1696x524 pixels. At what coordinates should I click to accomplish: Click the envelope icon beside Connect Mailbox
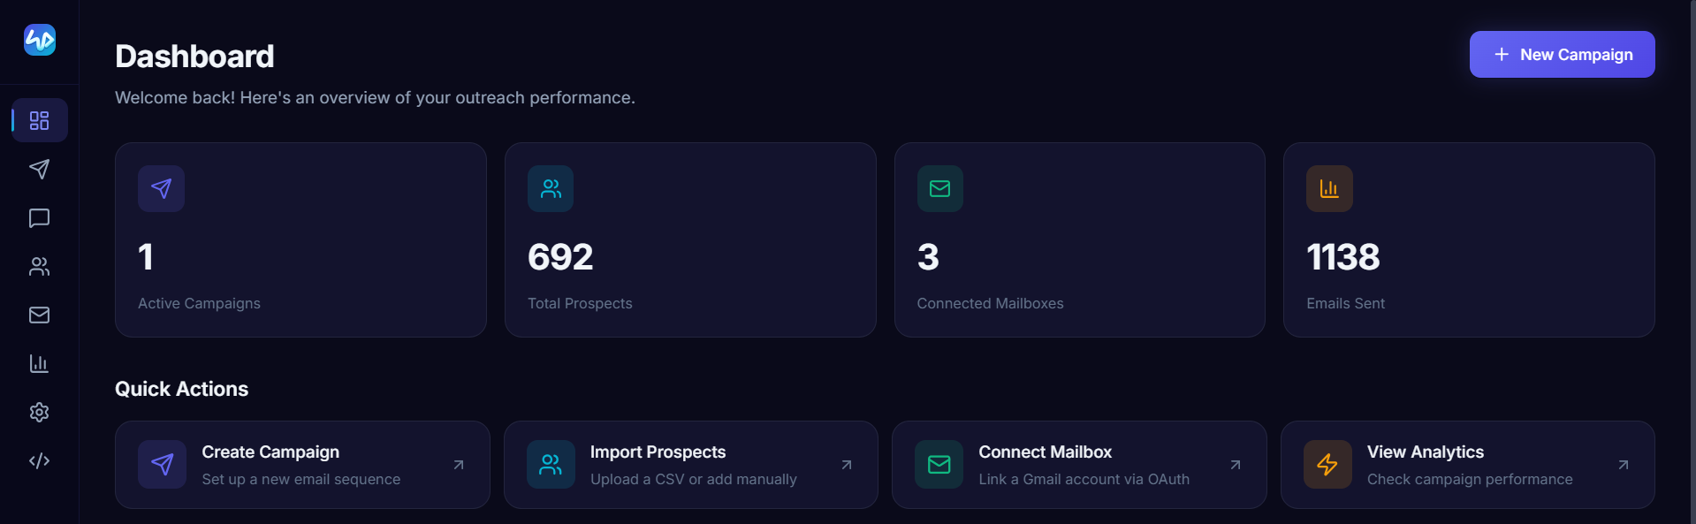[x=939, y=465]
